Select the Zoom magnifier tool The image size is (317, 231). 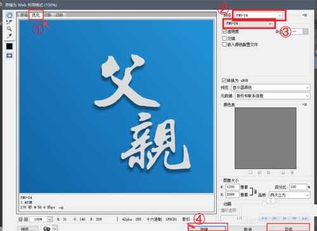tap(9, 28)
